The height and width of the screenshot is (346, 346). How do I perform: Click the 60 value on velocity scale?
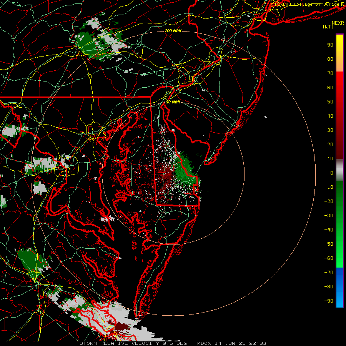pos(330,88)
